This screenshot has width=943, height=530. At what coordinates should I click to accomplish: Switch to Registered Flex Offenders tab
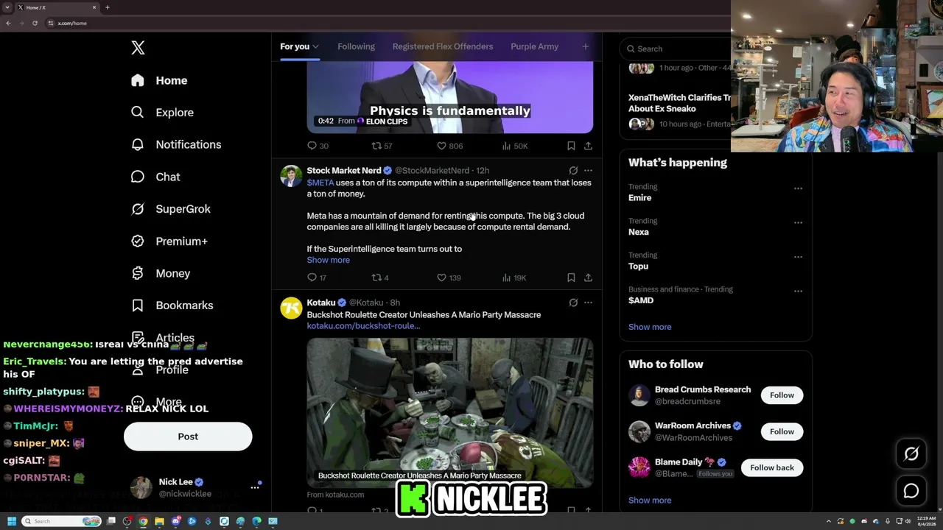coord(443,46)
